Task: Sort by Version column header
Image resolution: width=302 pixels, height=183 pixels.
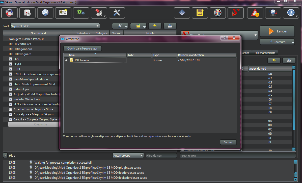Action: (x=117, y=33)
